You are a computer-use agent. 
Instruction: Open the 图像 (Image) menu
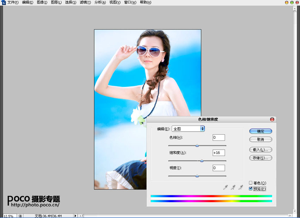point(42,2)
